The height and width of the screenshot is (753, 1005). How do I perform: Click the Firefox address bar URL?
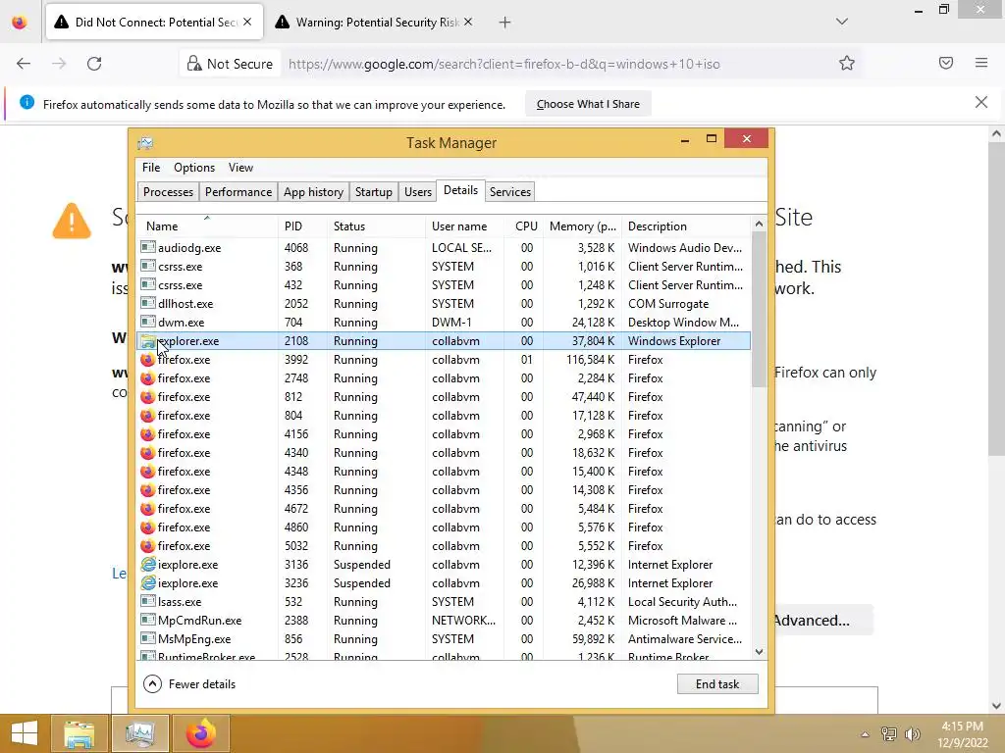[x=503, y=64]
